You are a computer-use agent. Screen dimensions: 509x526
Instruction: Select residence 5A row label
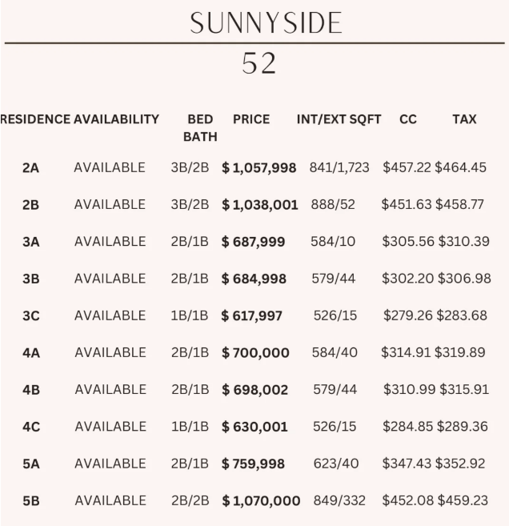point(31,464)
